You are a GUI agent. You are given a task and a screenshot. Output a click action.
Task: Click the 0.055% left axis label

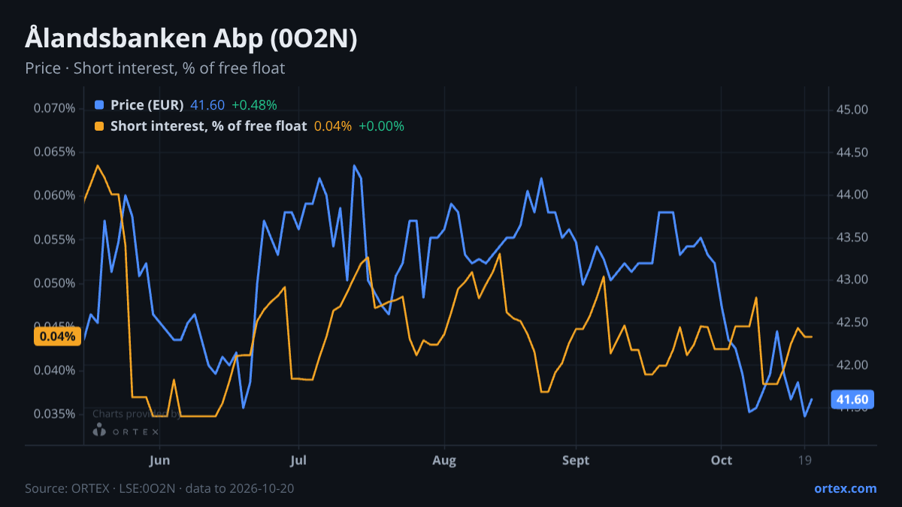click(x=54, y=240)
